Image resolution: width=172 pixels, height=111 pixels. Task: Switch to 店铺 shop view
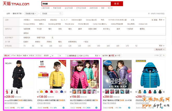pyautogui.click(x=105, y=55)
